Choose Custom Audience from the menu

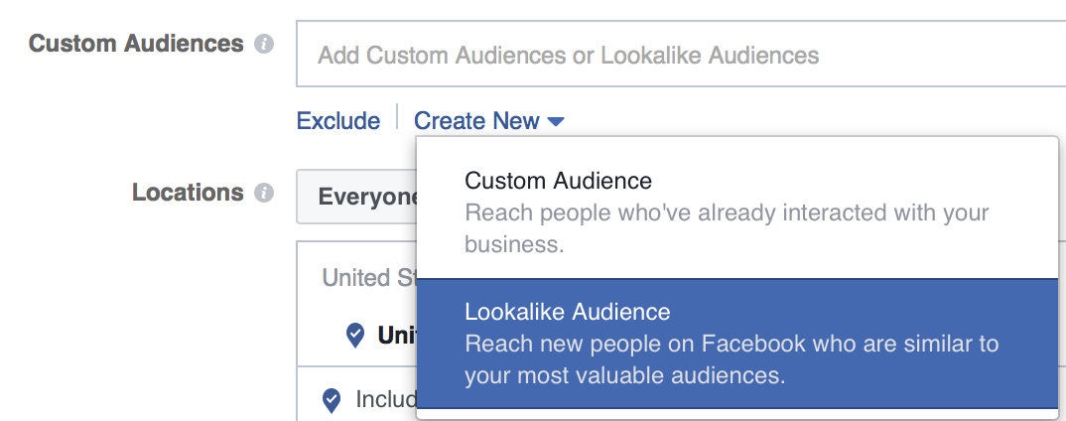pos(558,181)
